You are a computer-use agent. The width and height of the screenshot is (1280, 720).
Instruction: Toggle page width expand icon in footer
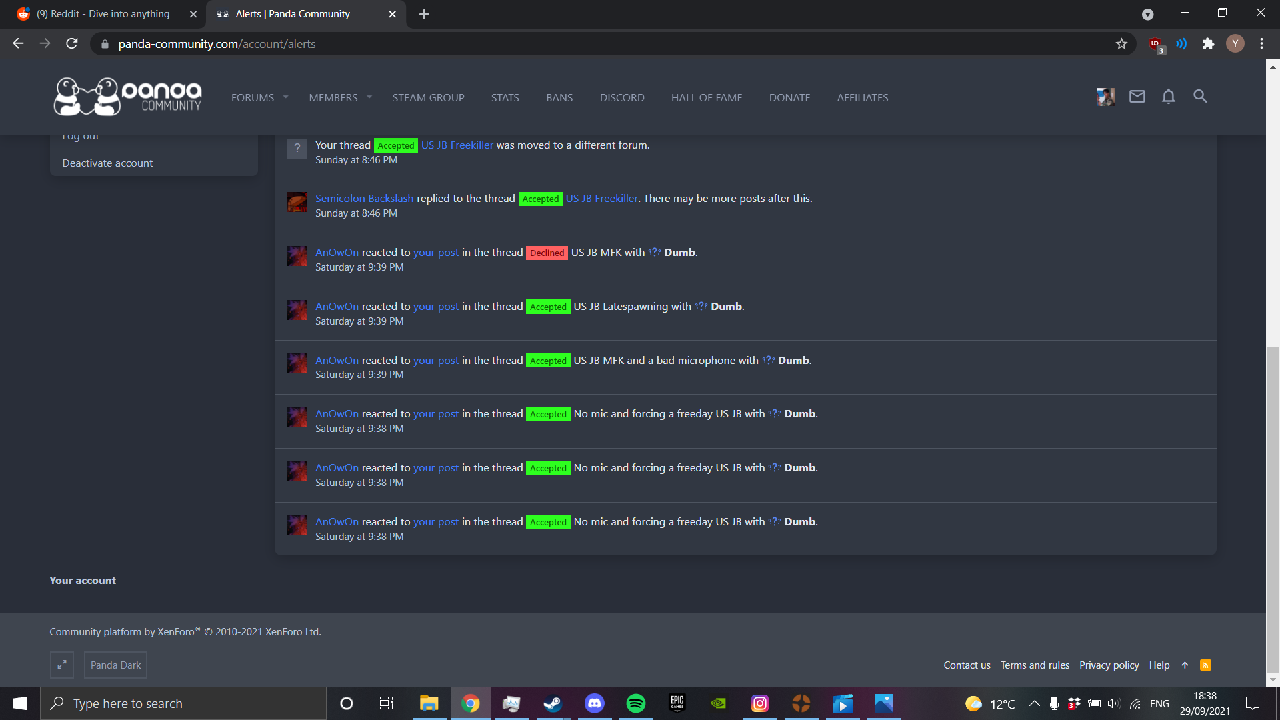(62, 665)
